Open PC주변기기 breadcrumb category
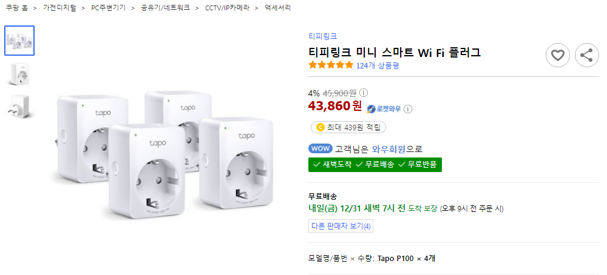The image size is (607, 275). pos(109,8)
